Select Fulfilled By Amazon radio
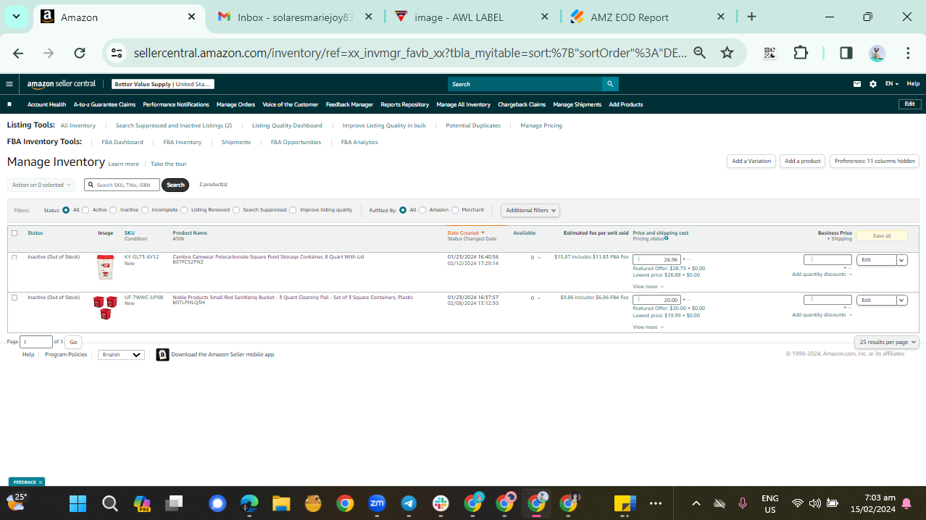926x520 pixels. click(422, 210)
